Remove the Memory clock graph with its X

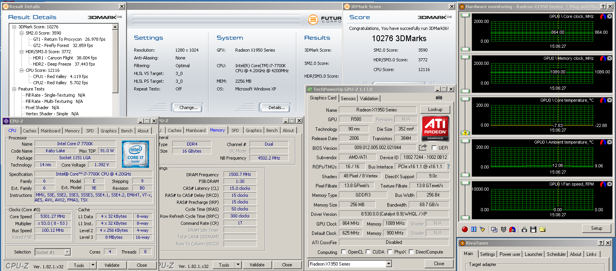tap(609, 58)
